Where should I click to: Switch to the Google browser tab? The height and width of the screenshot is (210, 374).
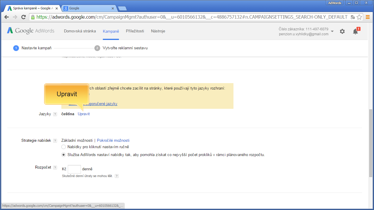[x=89, y=8]
